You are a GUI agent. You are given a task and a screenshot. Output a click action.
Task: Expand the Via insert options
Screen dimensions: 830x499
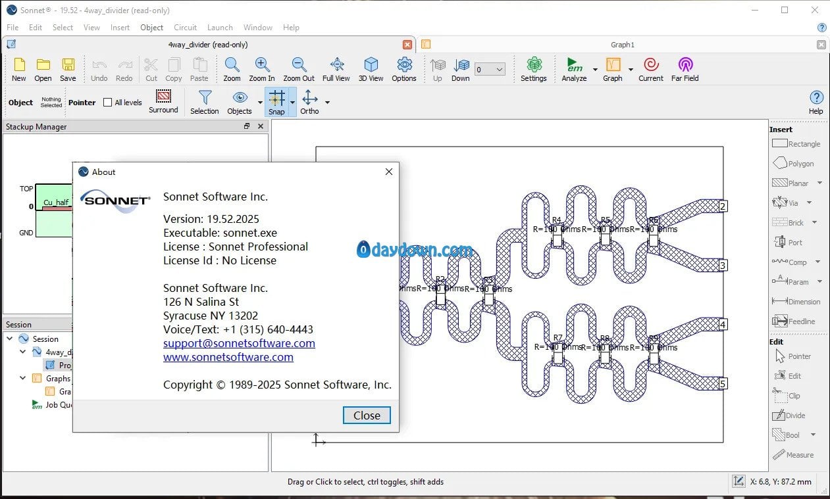810,203
